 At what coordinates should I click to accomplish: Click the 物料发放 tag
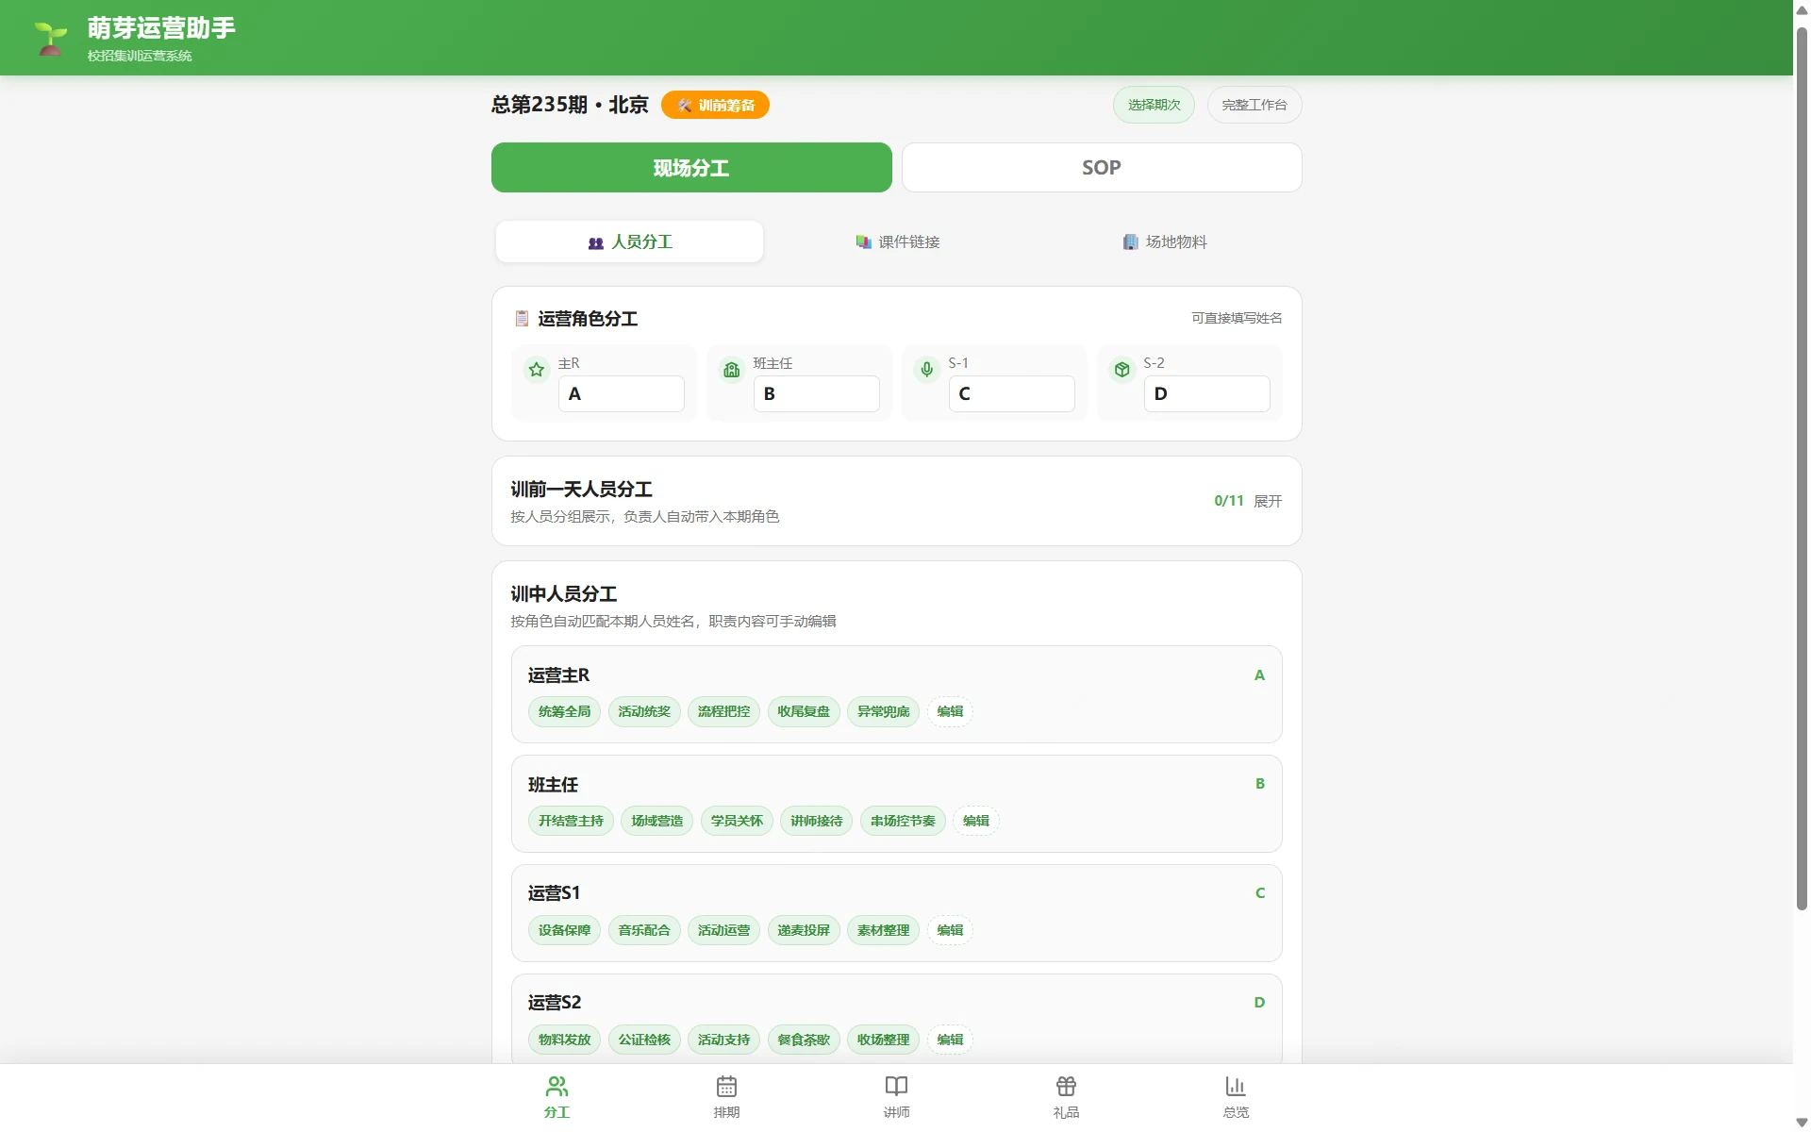click(564, 1040)
